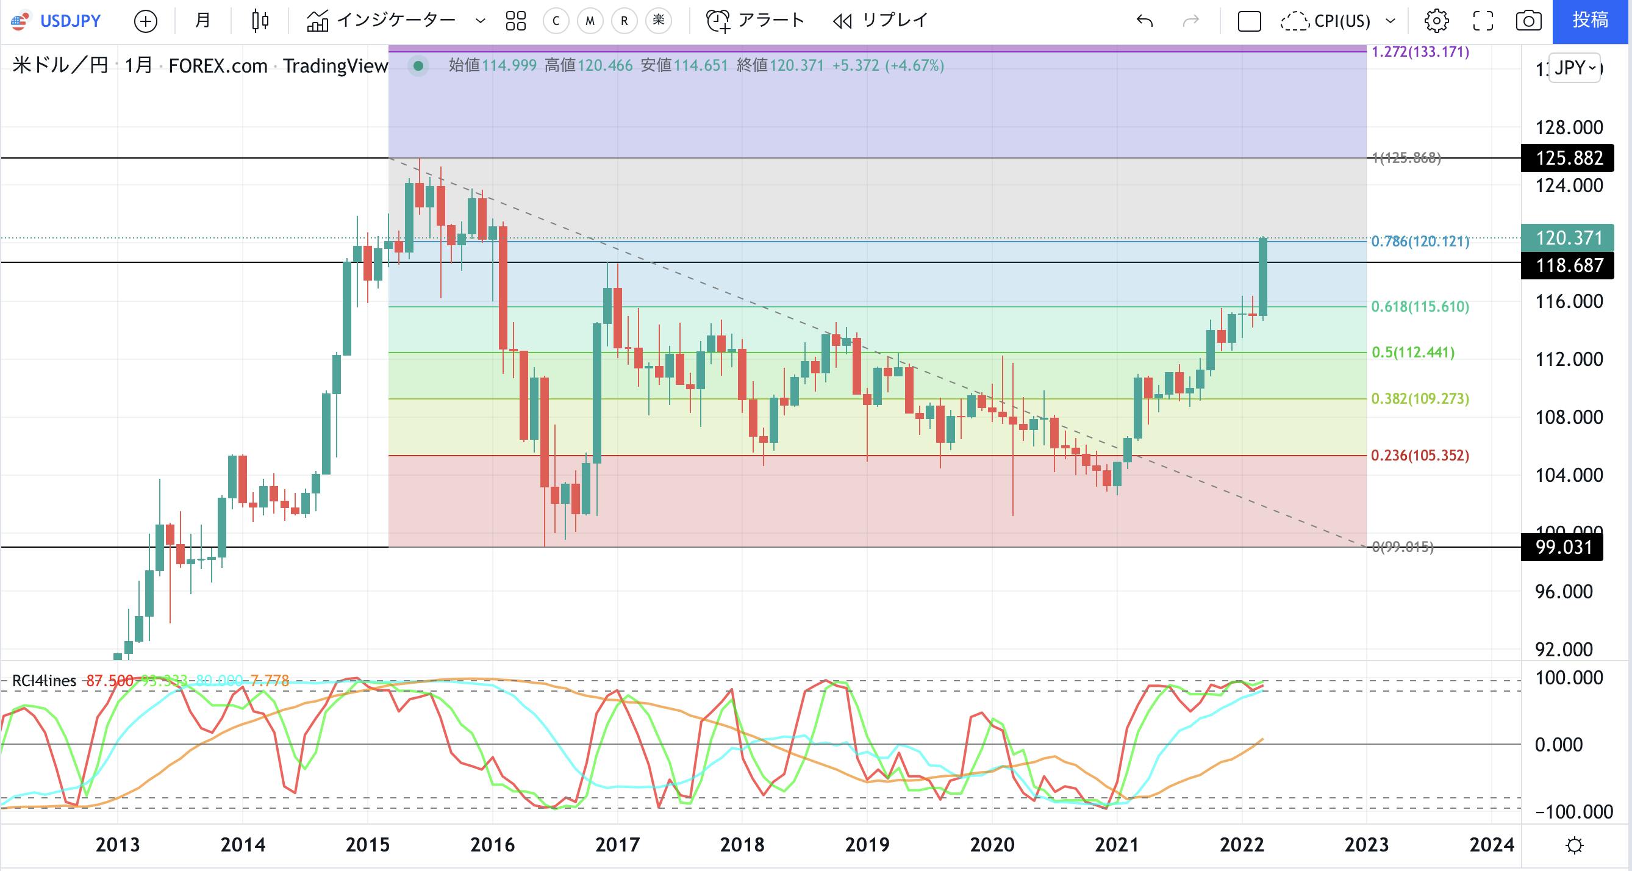Expand the favorite indicators dropdown arrow
This screenshot has height=871, width=1632.
pyautogui.click(x=480, y=21)
